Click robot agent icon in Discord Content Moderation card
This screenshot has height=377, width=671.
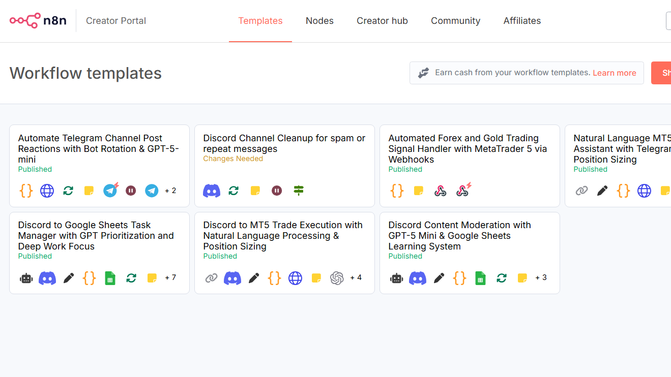(397, 278)
